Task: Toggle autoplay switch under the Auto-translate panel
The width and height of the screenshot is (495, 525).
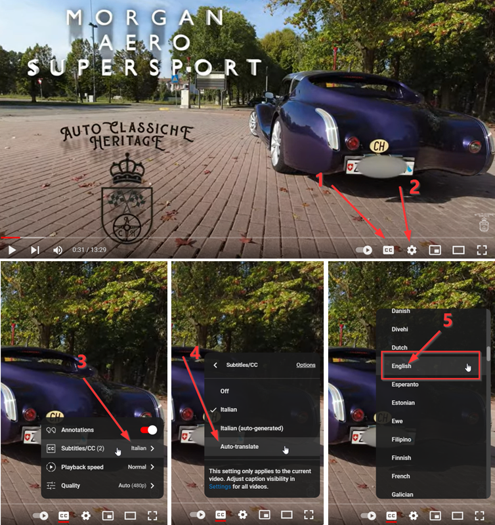Action: point(198,514)
